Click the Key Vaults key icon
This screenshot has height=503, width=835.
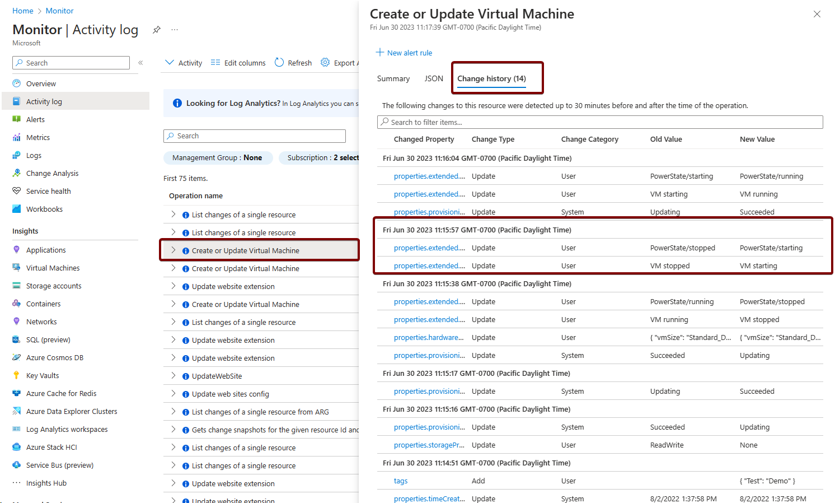[x=17, y=375]
